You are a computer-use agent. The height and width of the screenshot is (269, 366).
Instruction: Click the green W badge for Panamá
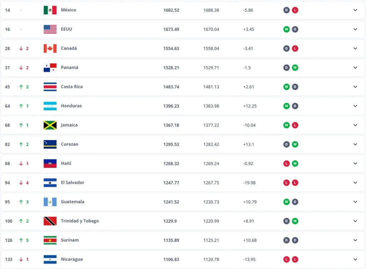tap(295, 68)
